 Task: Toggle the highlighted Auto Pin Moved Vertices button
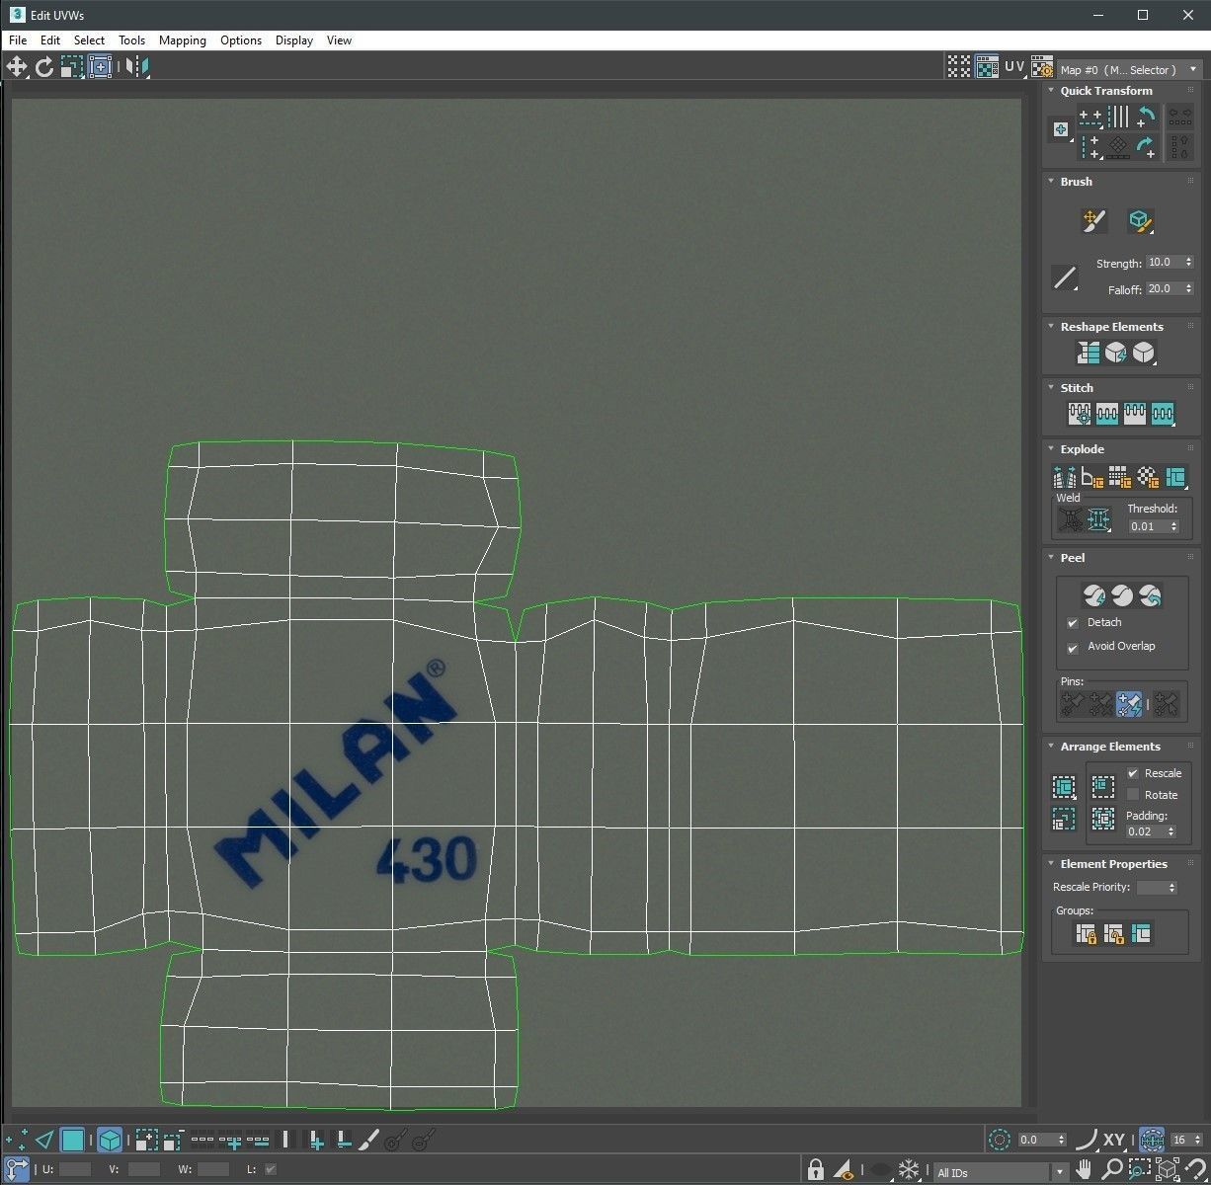[1129, 703]
